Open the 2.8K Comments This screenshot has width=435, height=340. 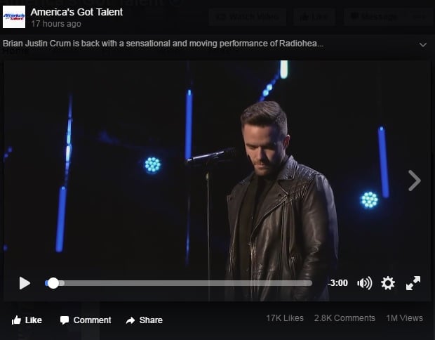coord(344,318)
